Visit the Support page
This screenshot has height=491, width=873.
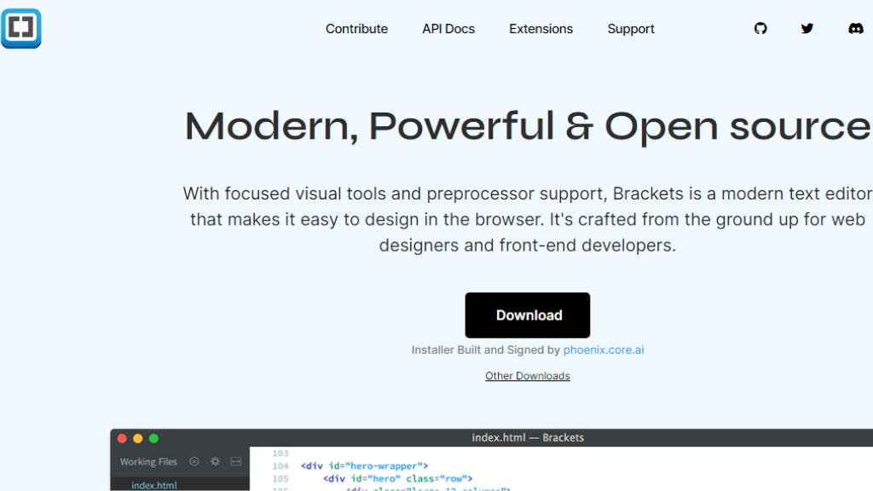(x=631, y=29)
